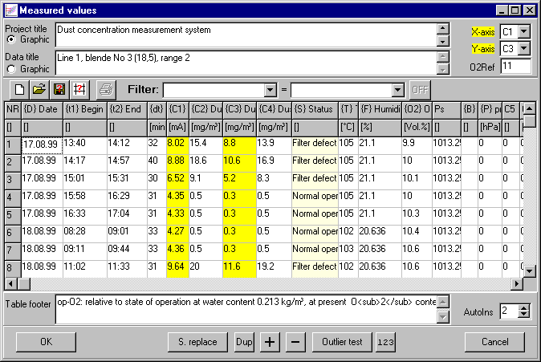Open the X-axis dropdown

(524, 32)
